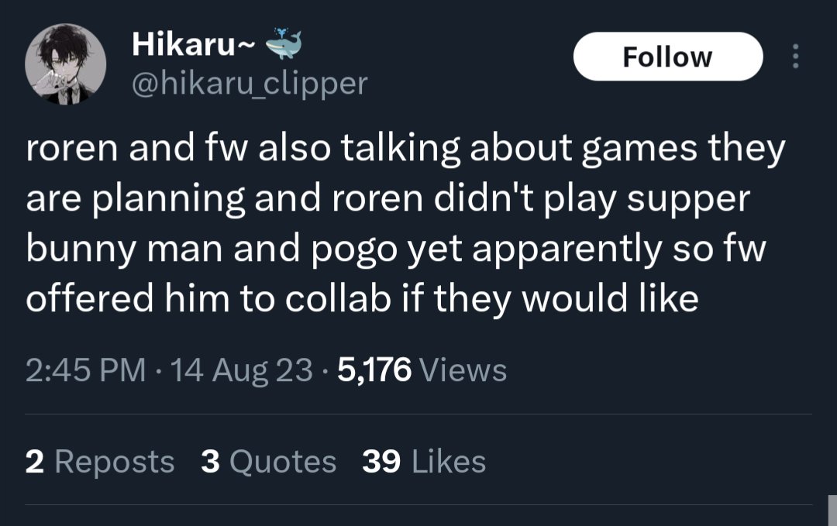The height and width of the screenshot is (526, 837).
Task: Click the quote count number 3
Action: click(x=211, y=462)
